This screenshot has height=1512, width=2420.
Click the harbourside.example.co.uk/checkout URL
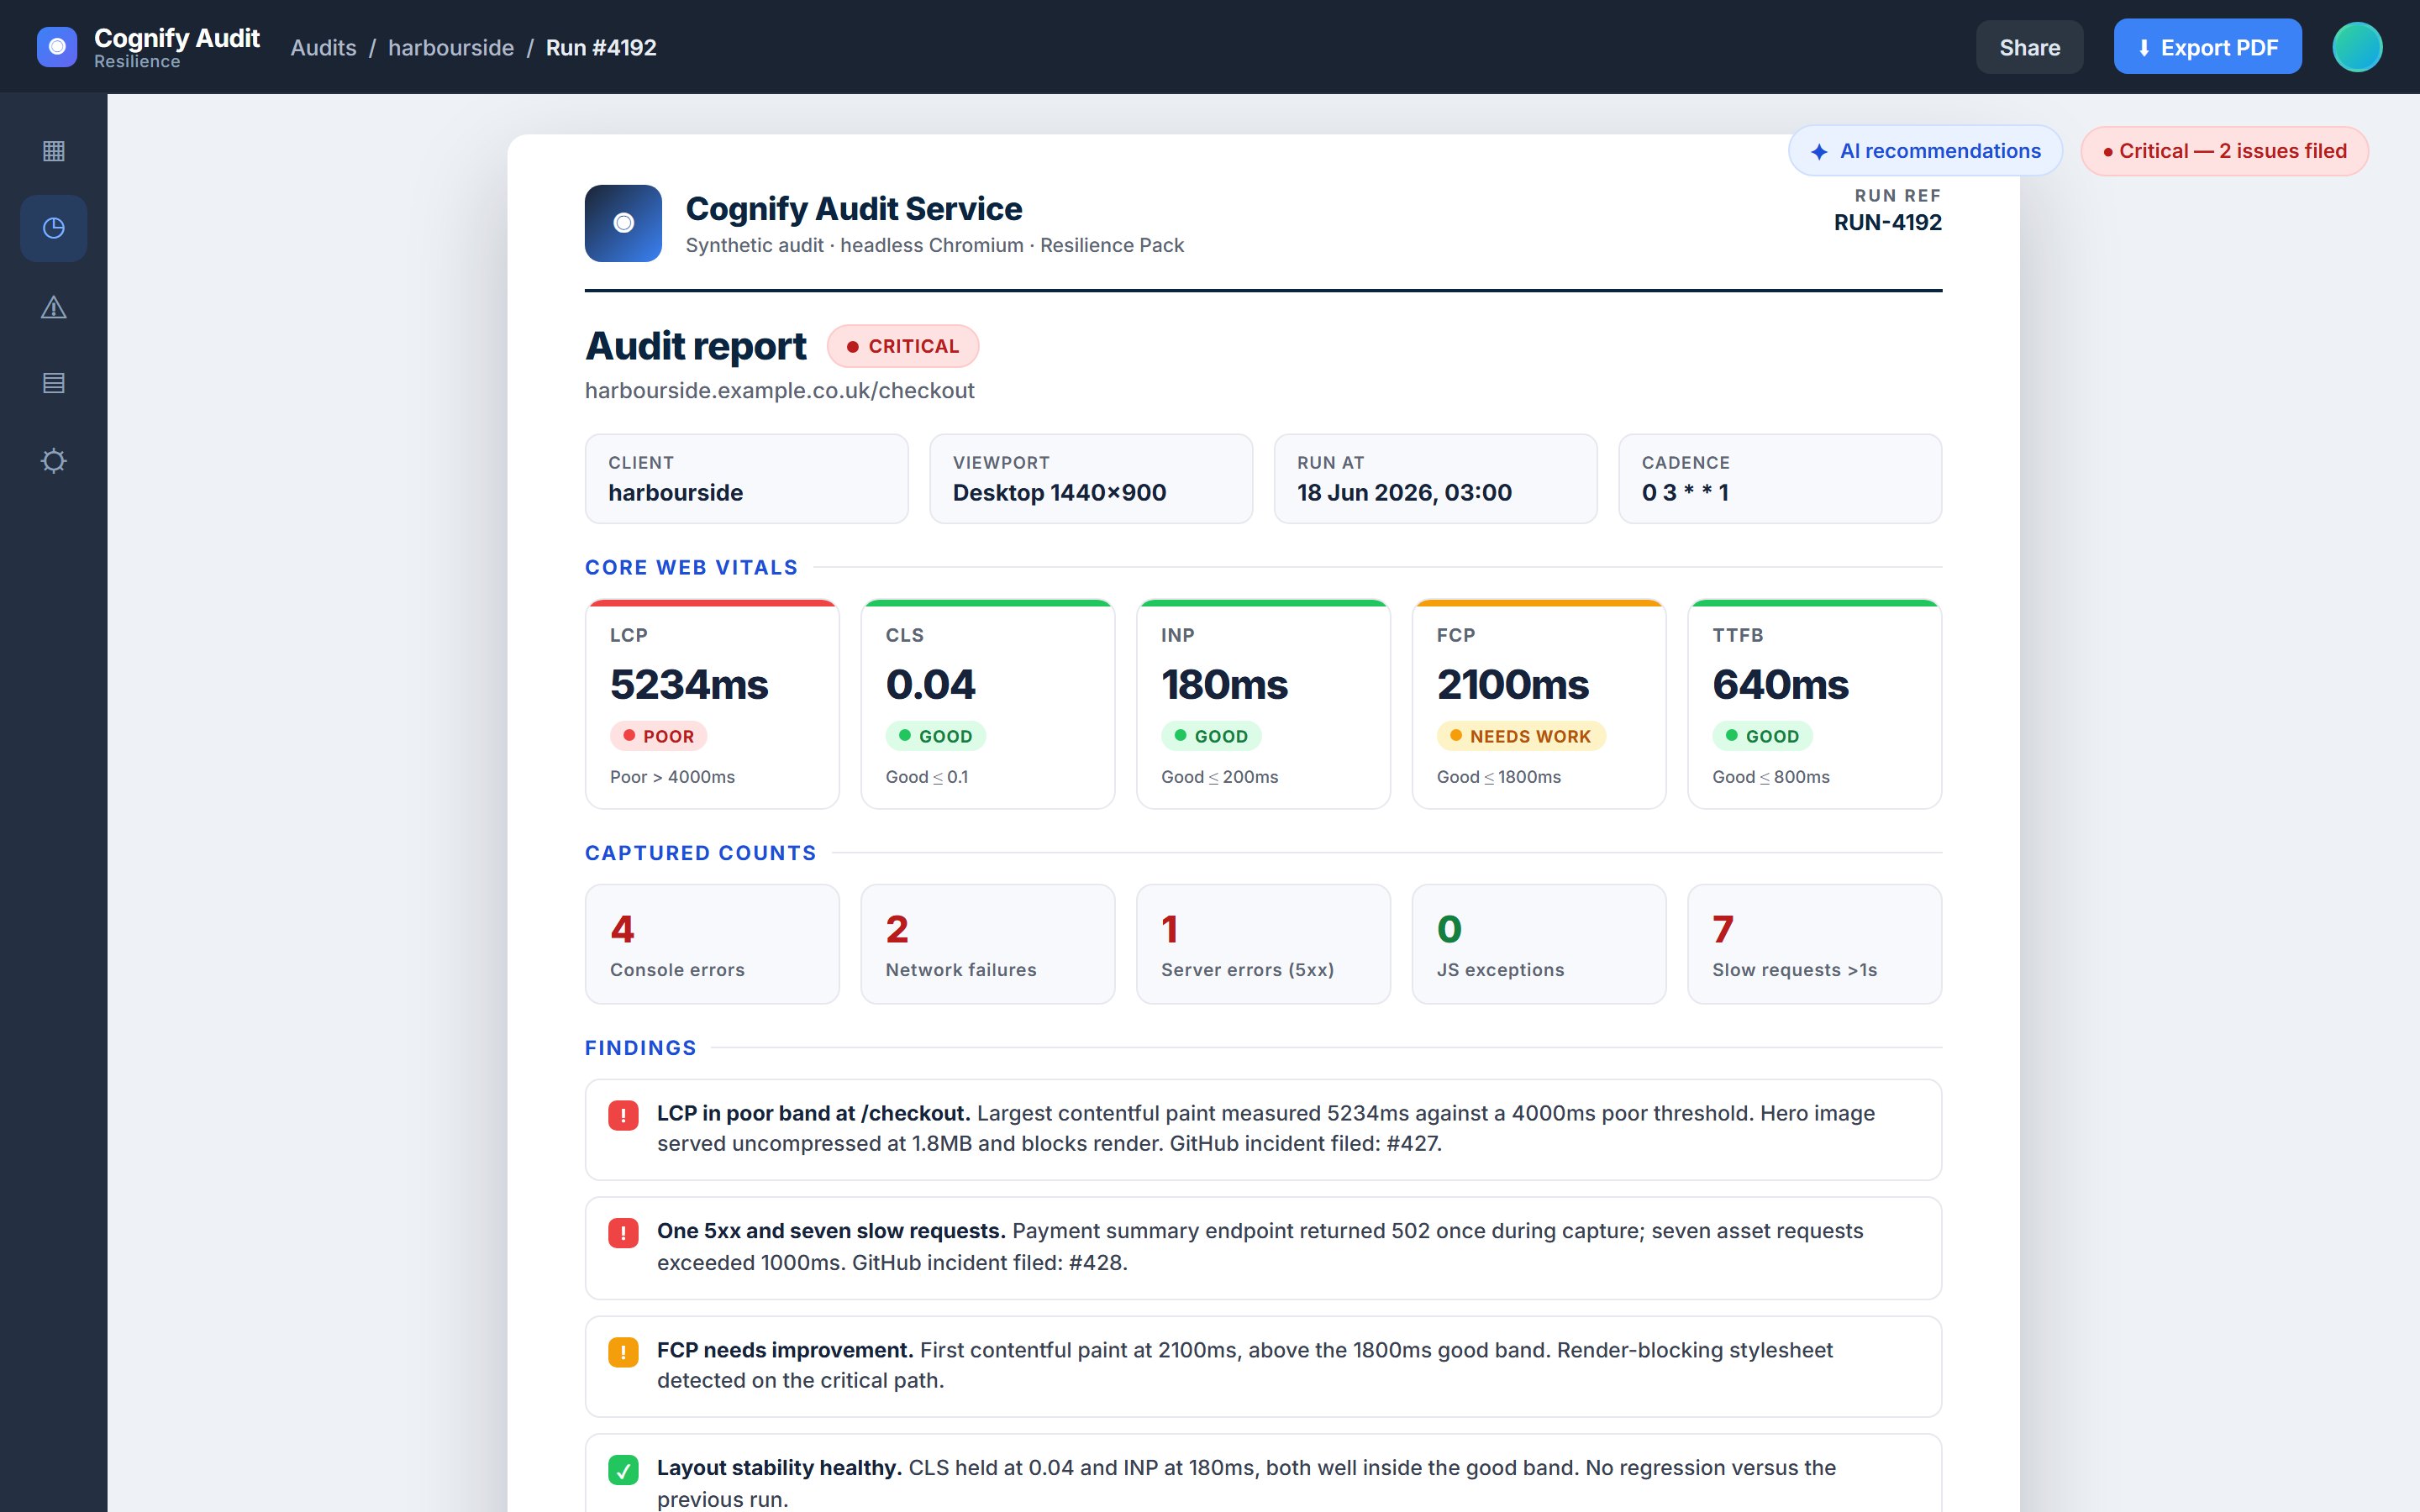point(780,391)
